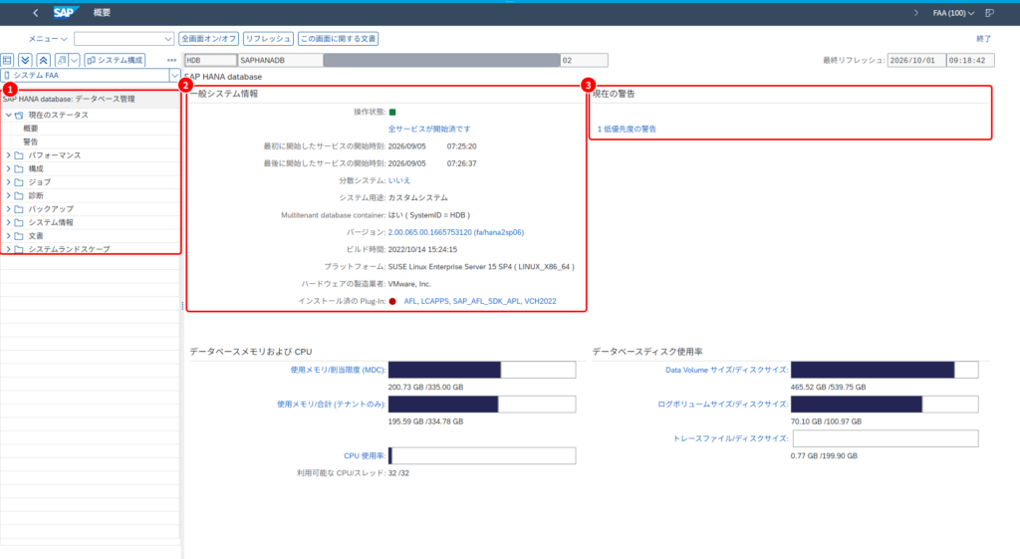Expand the 構成 tree node
Viewport: 1020px width, 559px height.
coord(8,169)
